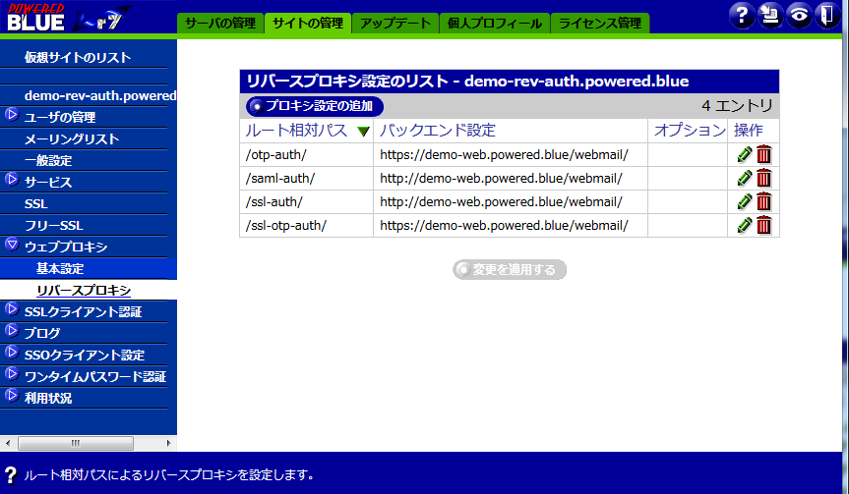
Task: Expand the ブログ menu arrow
Action: (12, 331)
